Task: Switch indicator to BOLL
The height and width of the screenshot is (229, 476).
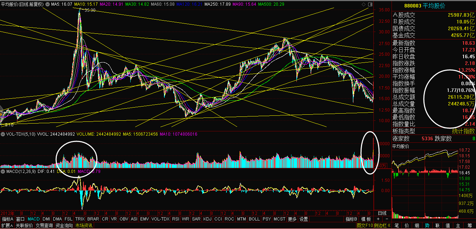Action: (254, 219)
